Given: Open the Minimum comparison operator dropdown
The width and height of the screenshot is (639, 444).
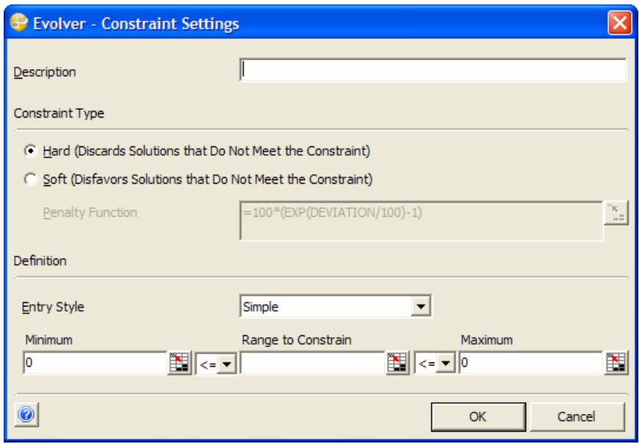Looking at the screenshot, I should tap(214, 361).
